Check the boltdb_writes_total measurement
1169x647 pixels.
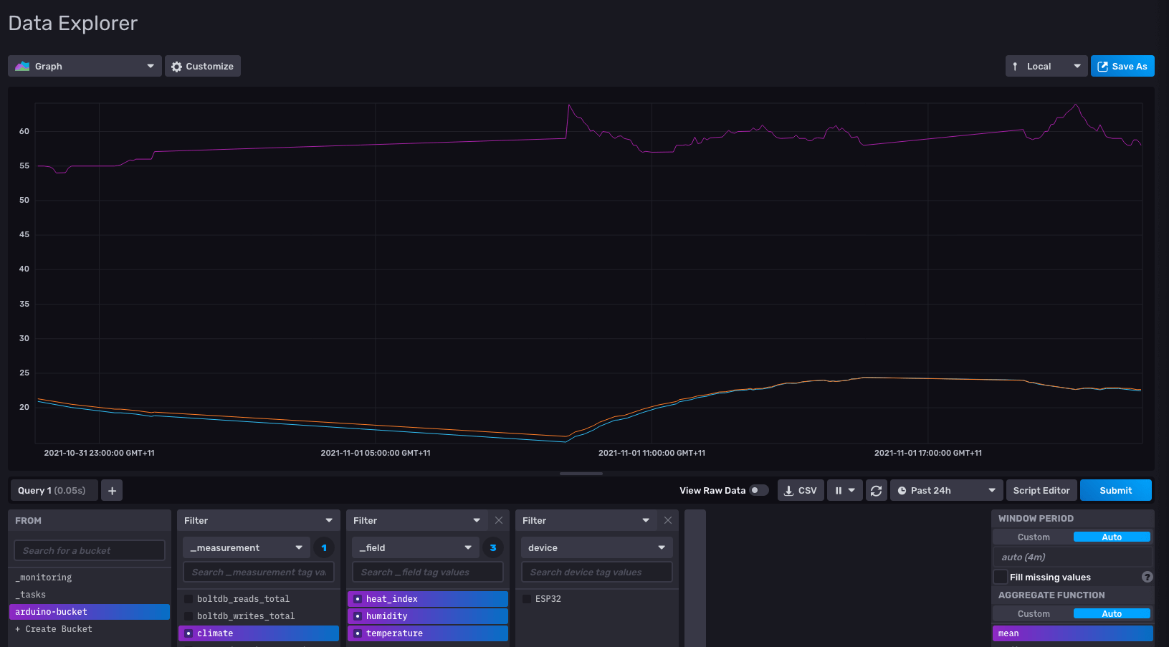(259, 616)
